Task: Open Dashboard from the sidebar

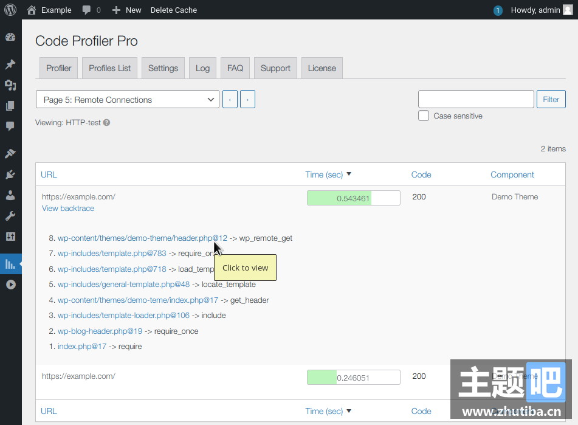Action: [x=10, y=37]
